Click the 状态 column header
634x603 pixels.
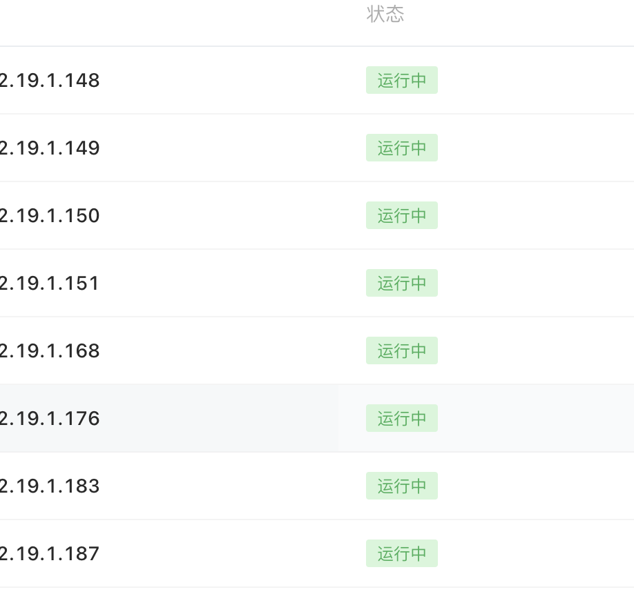[385, 14]
